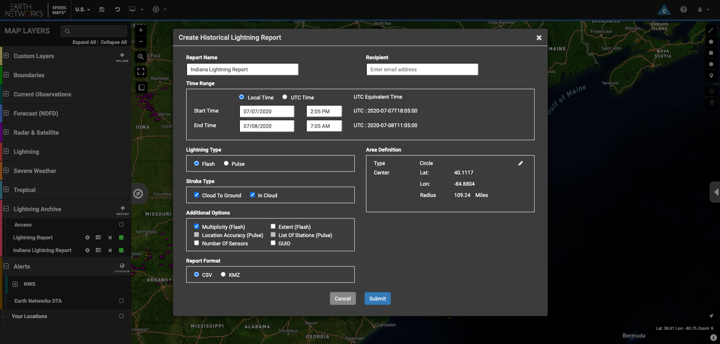Open the dropdown arrow beside monitor icon
Screen dimensions: 720x344
(142, 9)
